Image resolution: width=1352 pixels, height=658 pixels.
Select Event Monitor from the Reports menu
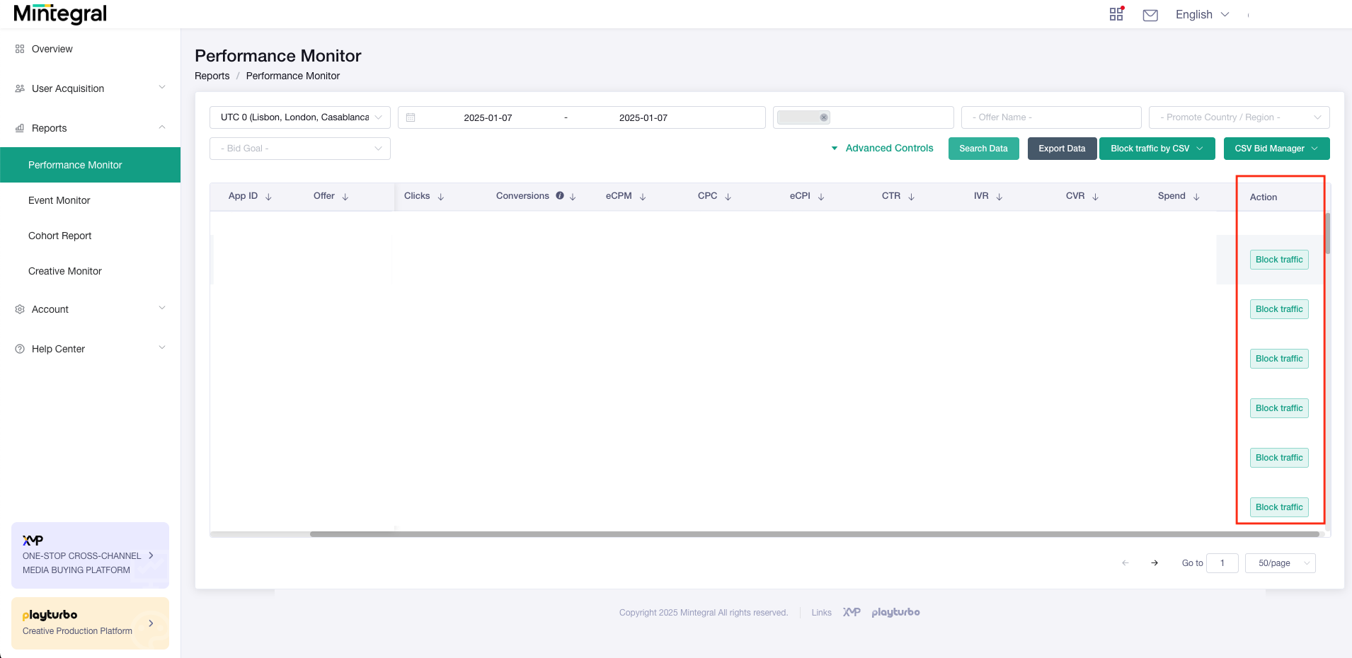59,200
